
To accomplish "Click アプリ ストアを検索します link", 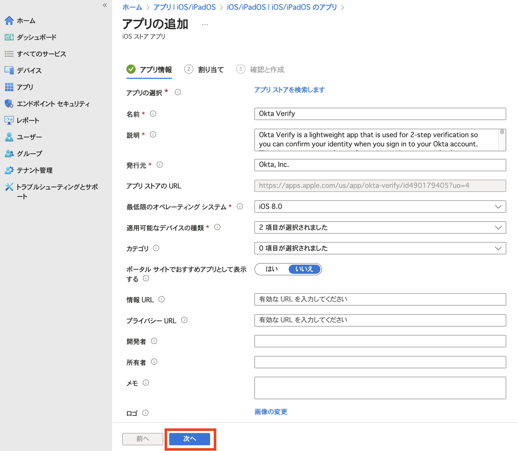I will pos(289,90).
